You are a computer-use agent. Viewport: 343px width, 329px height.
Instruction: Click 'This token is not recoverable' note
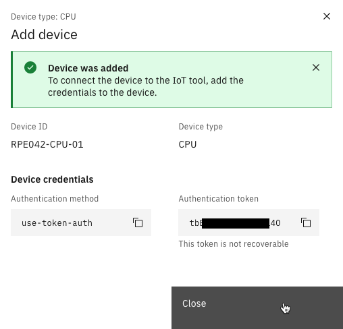pos(234,243)
